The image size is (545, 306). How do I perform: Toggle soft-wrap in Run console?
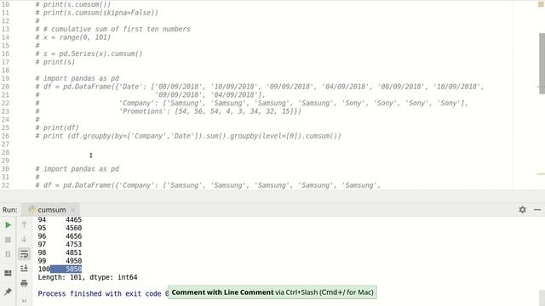[x=24, y=254]
